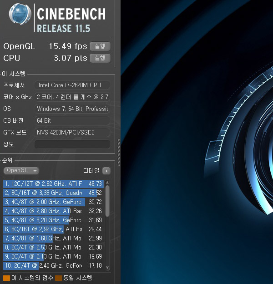Select ranking row 2. 8C/16T @ 3.33 GHz

pyautogui.click(x=54, y=193)
